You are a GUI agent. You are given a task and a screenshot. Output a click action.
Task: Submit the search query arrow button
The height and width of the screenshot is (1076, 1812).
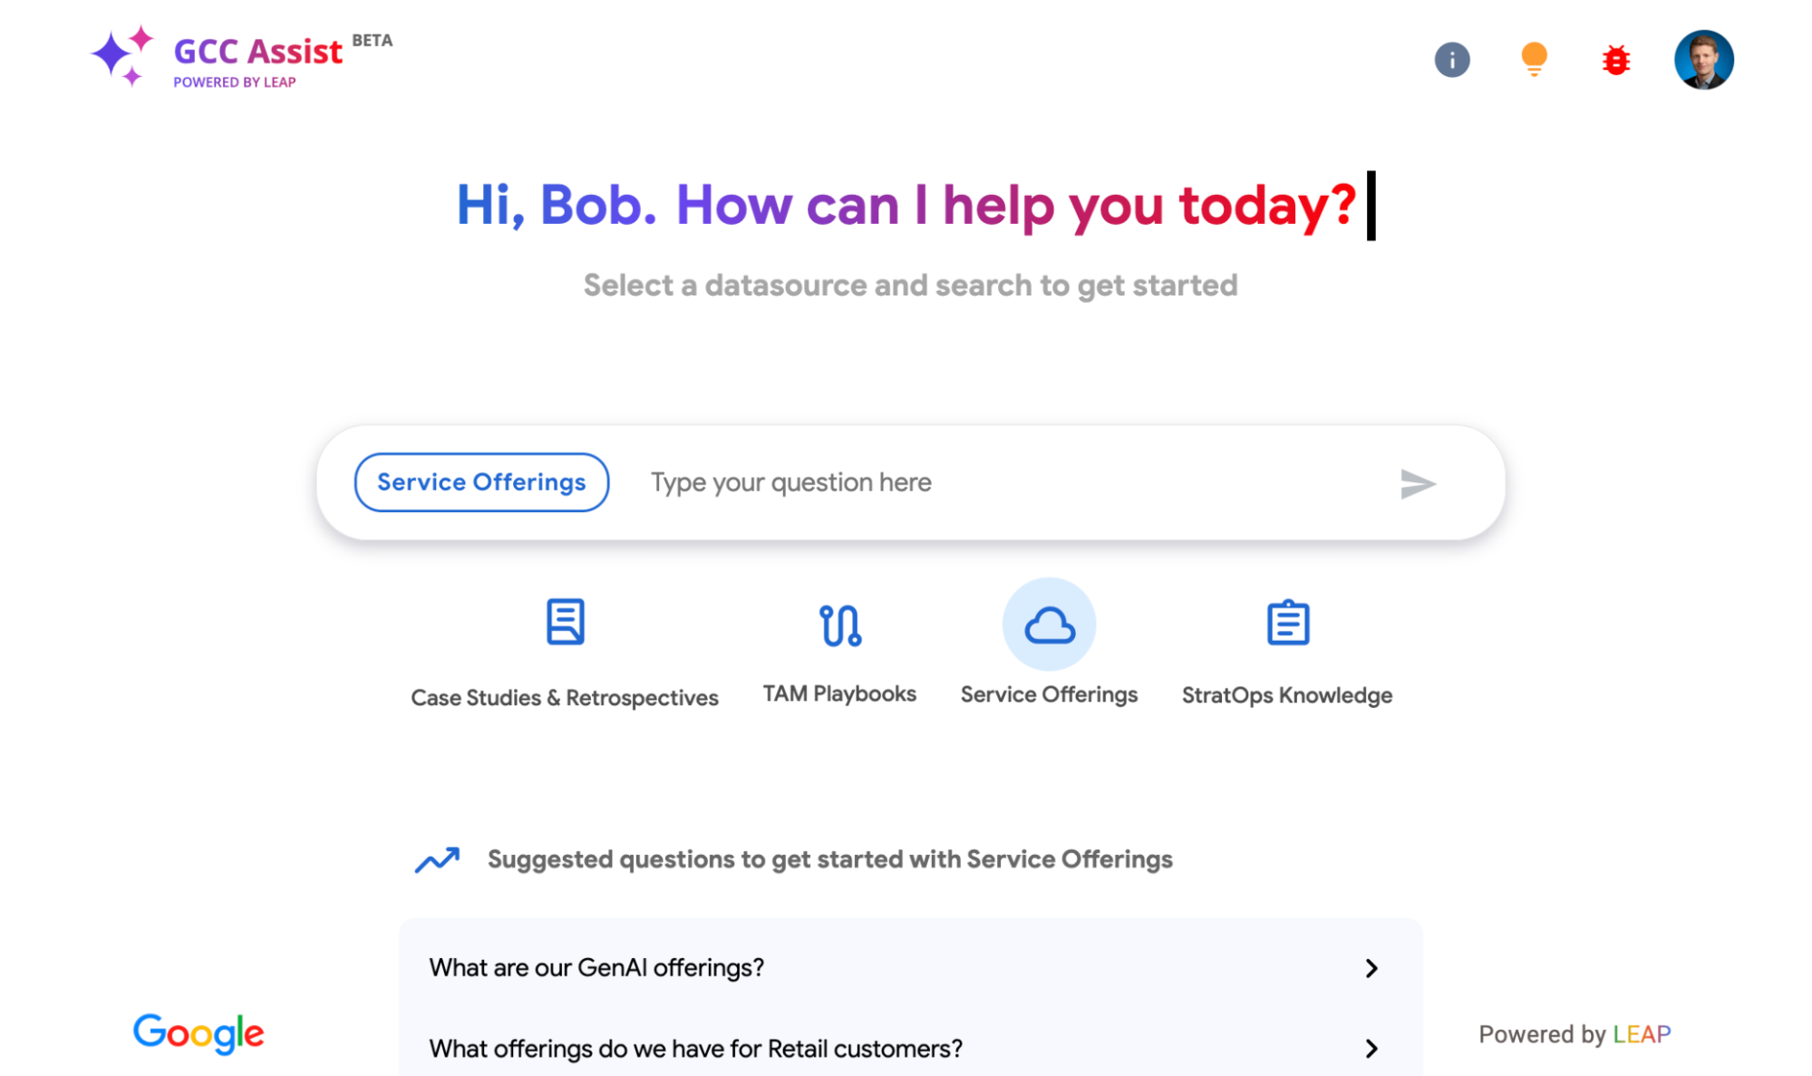point(1418,483)
